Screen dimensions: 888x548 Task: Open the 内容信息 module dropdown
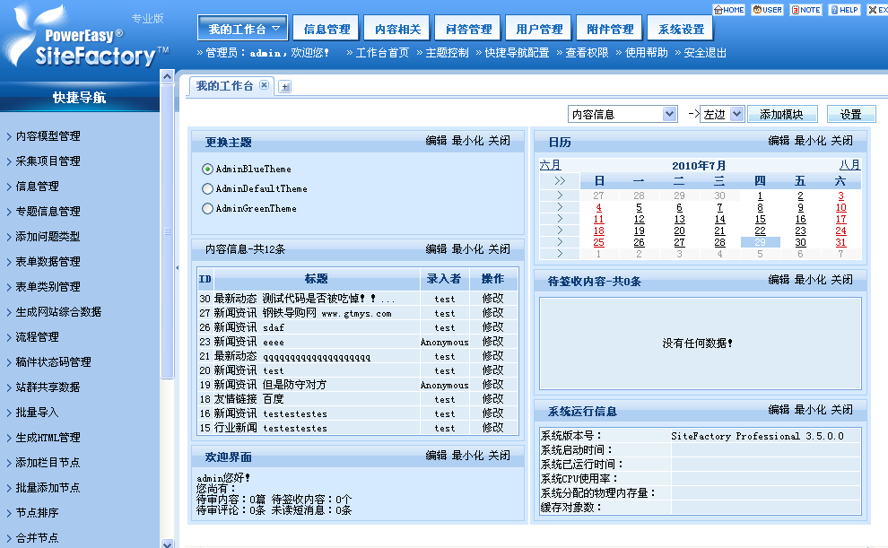click(x=669, y=114)
